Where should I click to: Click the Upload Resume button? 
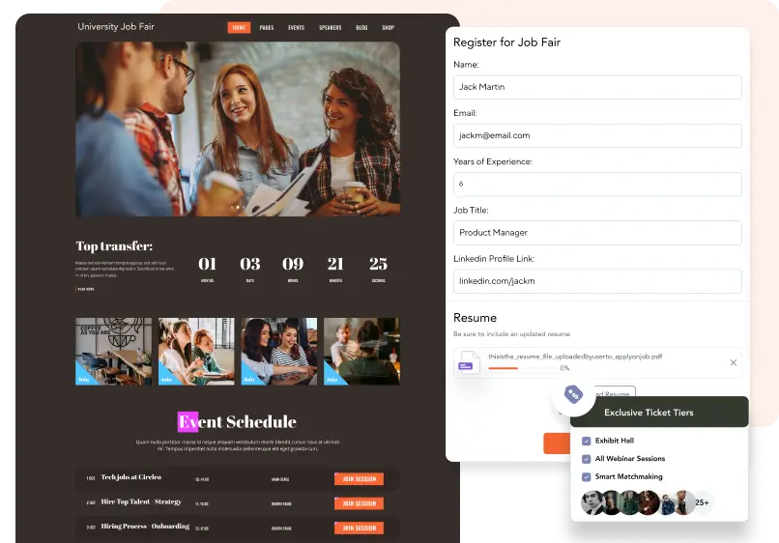coord(615,392)
